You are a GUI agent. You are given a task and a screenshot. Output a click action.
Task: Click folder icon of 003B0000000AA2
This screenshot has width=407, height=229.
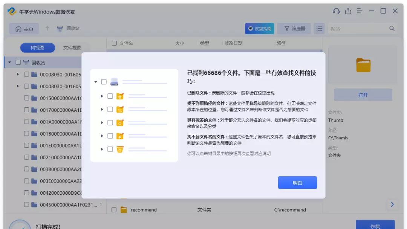(x=34, y=169)
